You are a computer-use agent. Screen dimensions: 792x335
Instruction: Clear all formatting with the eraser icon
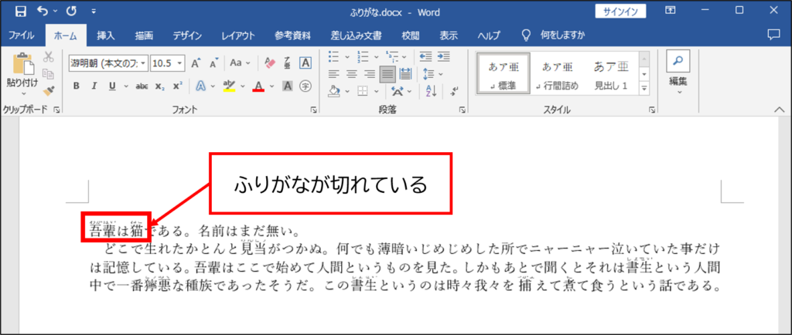[270, 63]
